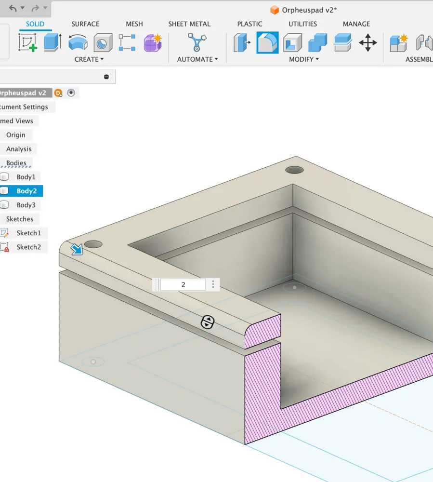433x482 pixels.
Task: Click the Move/Copy four-arrow icon
Action: [368, 42]
